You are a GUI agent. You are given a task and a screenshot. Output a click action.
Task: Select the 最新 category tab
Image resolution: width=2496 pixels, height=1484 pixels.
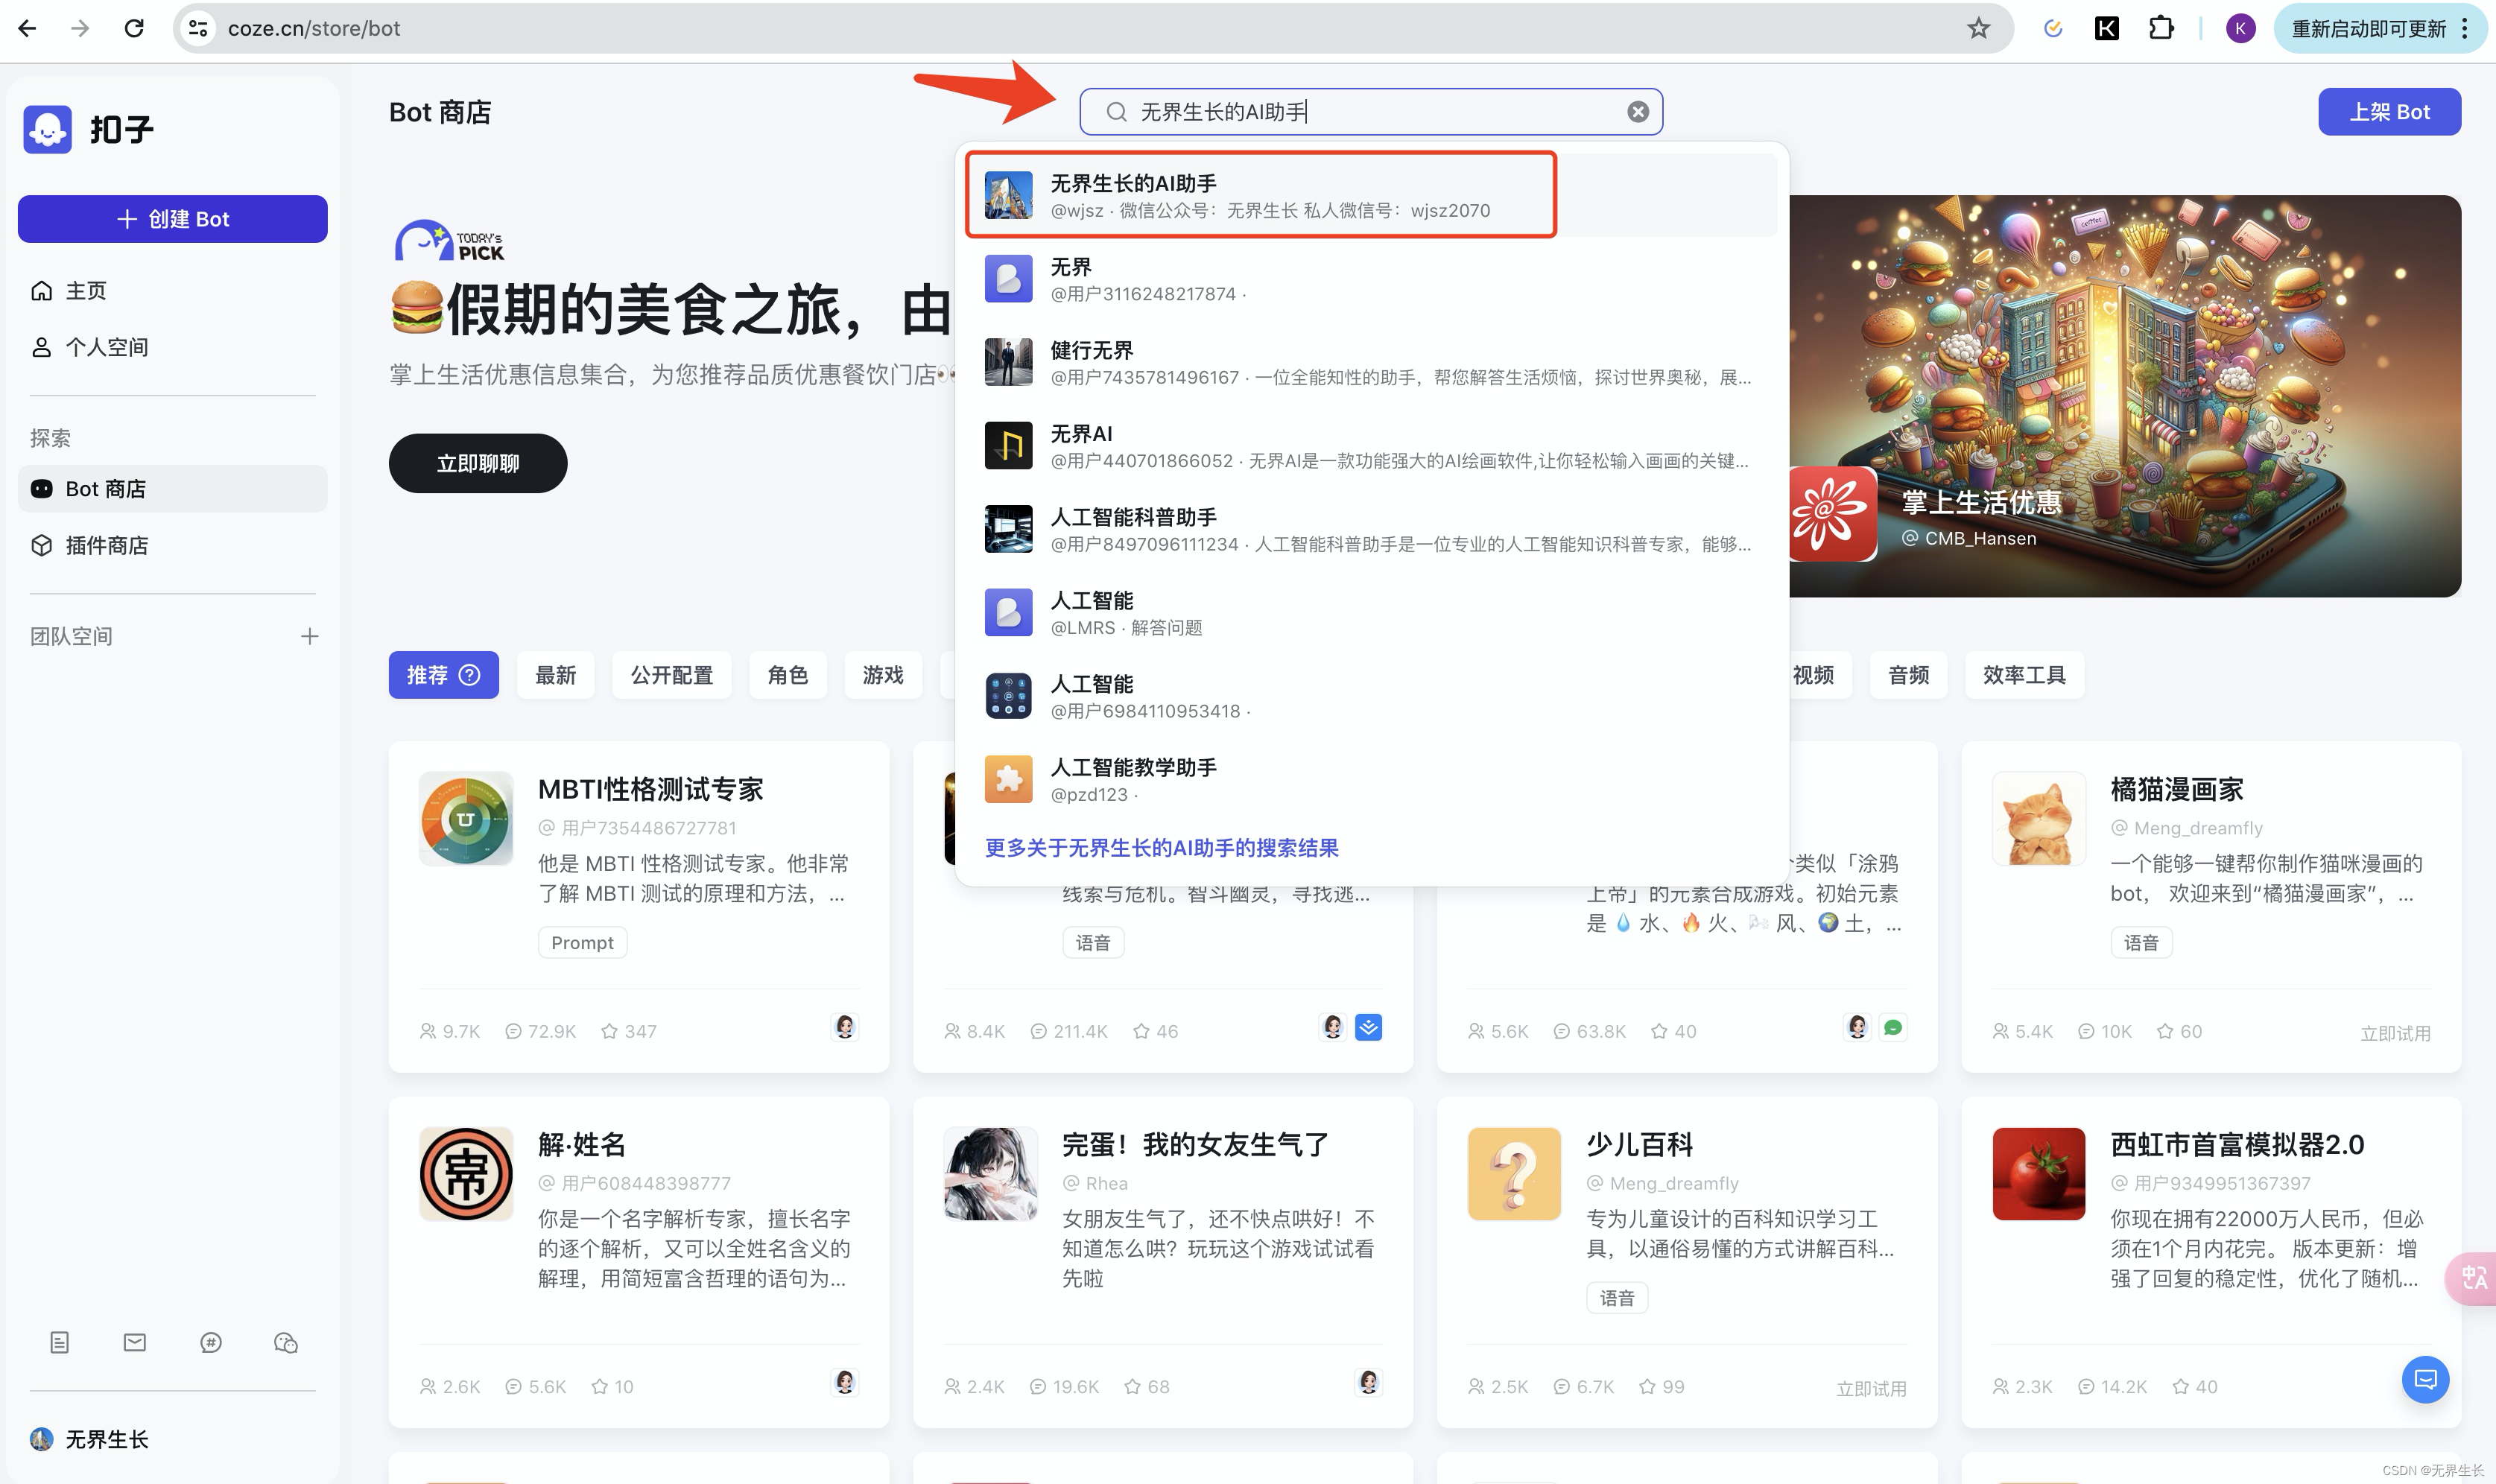coord(555,675)
